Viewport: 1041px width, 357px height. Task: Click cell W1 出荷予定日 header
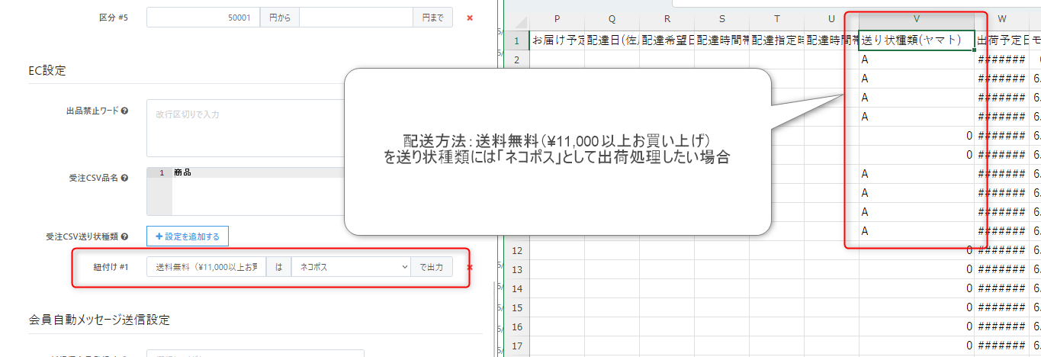pyautogui.click(x=1002, y=40)
